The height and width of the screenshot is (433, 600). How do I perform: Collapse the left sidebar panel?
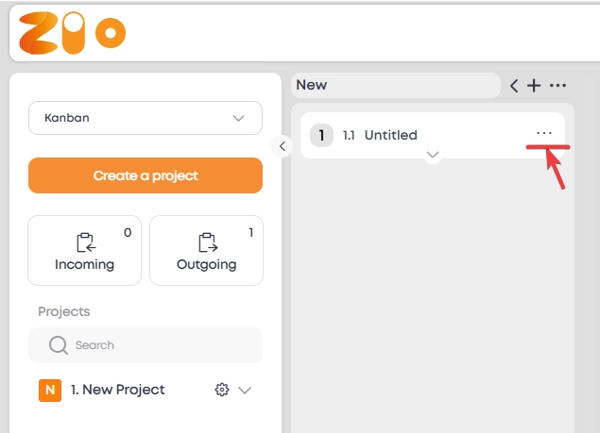click(x=282, y=145)
